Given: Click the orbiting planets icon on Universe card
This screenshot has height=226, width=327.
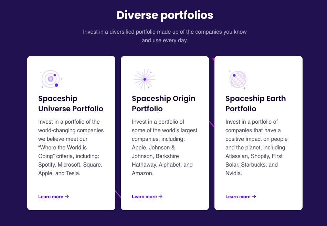Looking at the screenshot, I should pyautogui.click(x=51, y=79).
